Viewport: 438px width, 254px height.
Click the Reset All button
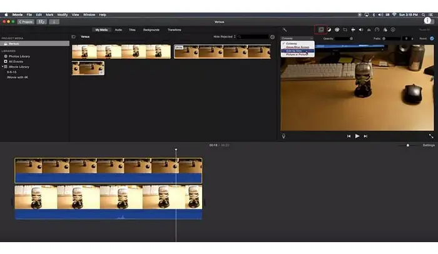pyautogui.click(x=424, y=30)
